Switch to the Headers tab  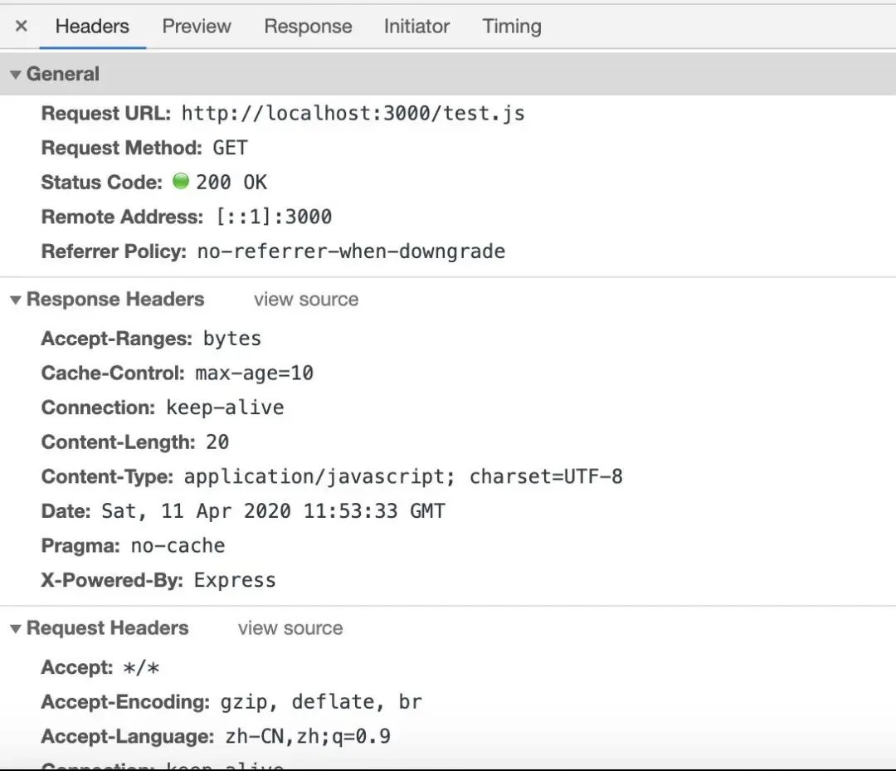(92, 27)
